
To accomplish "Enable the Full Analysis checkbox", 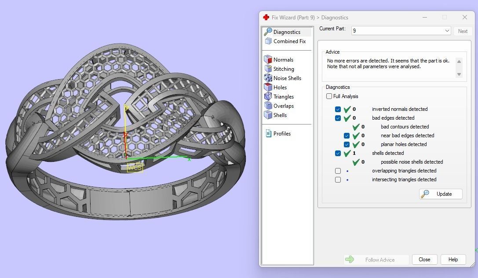I will [x=329, y=96].
